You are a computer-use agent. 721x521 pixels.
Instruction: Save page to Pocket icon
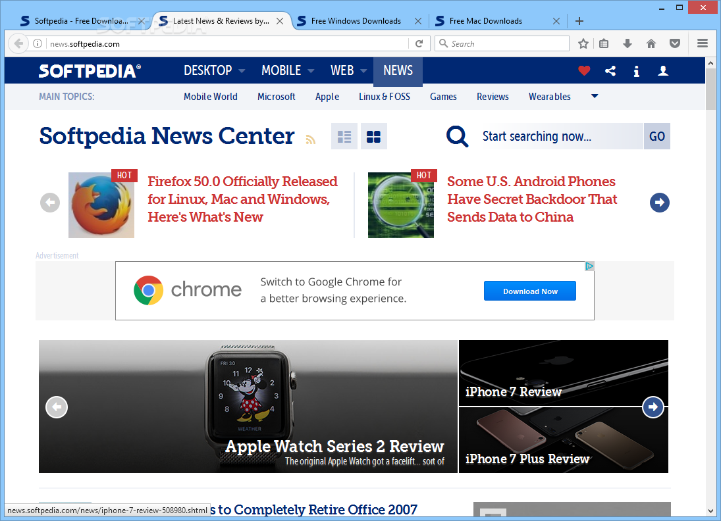pos(674,43)
